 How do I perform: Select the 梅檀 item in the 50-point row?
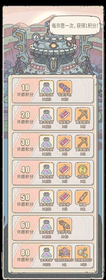(x=82, y=197)
